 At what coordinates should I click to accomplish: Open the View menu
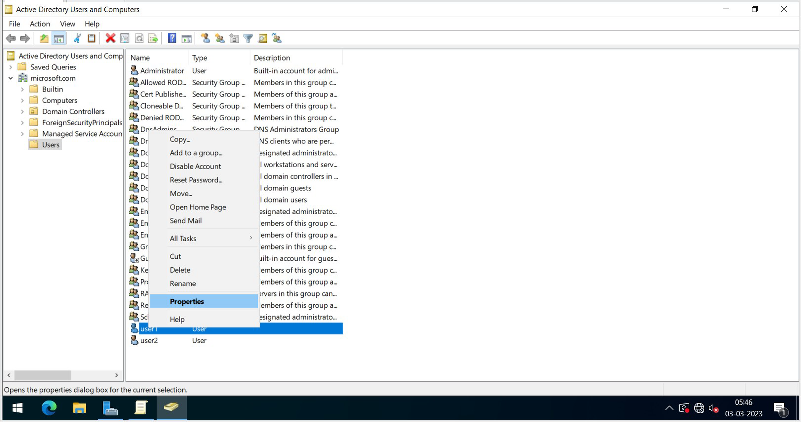pos(67,24)
